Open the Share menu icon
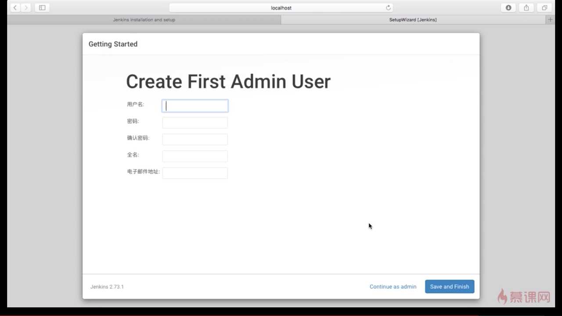Screen dimensions: 562x316 click(x=526, y=8)
